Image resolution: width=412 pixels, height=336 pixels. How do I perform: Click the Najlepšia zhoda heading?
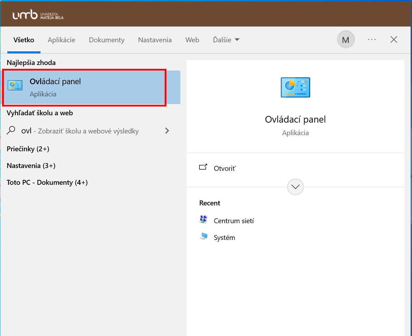coord(31,63)
